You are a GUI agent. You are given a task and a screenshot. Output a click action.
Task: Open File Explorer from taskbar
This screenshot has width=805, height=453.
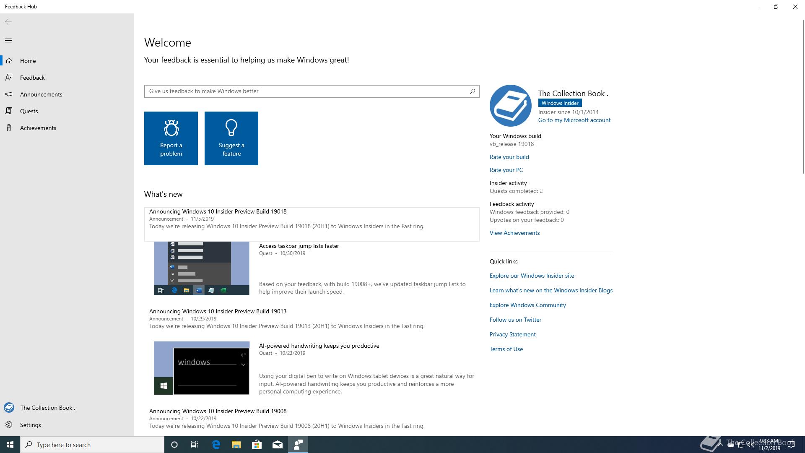click(x=236, y=445)
